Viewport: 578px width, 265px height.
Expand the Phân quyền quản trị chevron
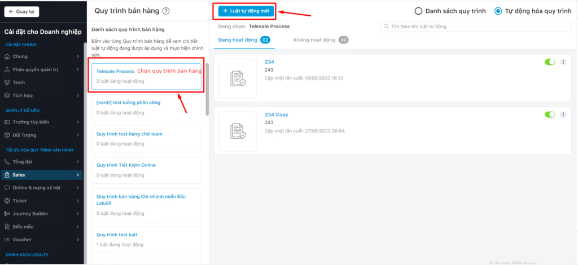[x=78, y=69]
